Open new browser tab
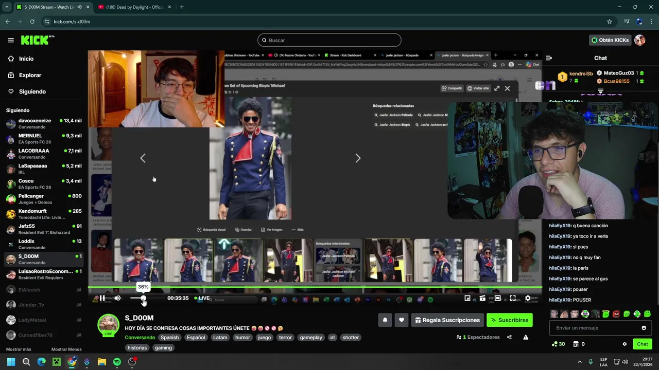Viewport: 659px width, 370px height. click(x=182, y=7)
